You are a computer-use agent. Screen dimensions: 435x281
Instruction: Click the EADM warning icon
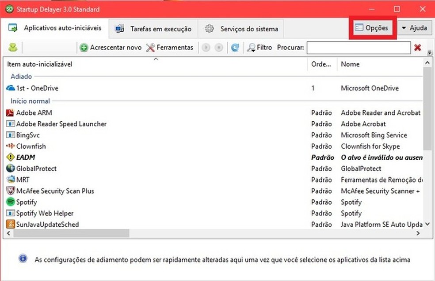point(10,157)
